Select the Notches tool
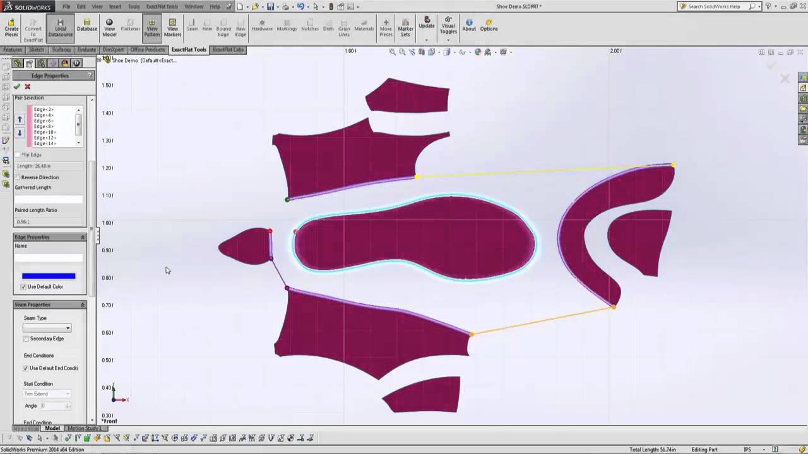 click(x=310, y=25)
